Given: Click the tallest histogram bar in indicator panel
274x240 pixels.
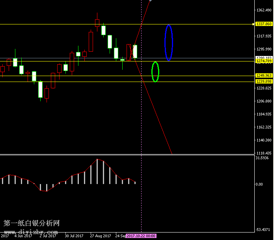Looking at the screenshot, I should coord(97,172).
